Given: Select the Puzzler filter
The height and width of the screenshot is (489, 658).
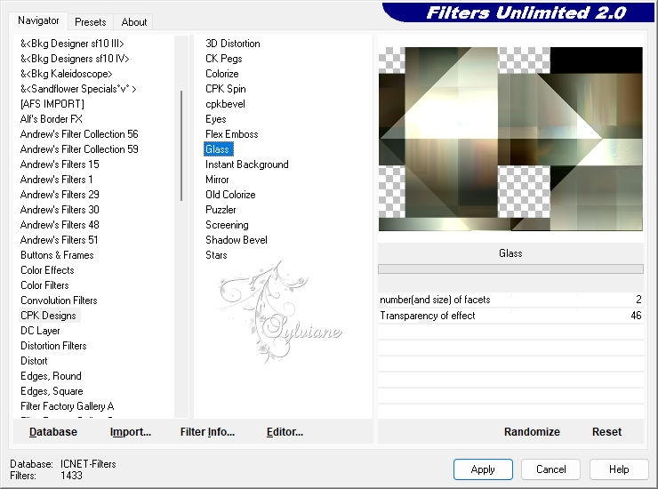Looking at the screenshot, I should point(221,210).
